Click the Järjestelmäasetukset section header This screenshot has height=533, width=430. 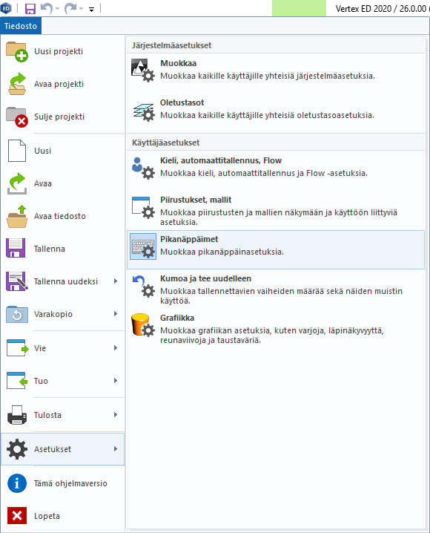(x=172, y=45)
